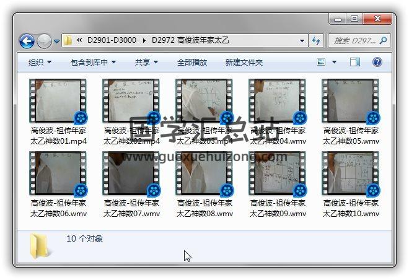Click file name 高俊波-祖传年家太乙神数07.wmv
This screenshot has height=280, width=409.
[x=131, y=208]
